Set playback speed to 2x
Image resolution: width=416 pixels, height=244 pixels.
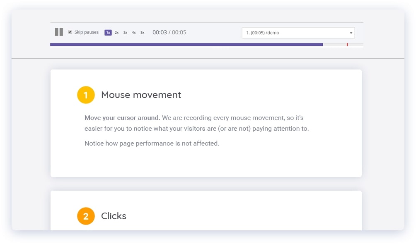pos(117,33)
